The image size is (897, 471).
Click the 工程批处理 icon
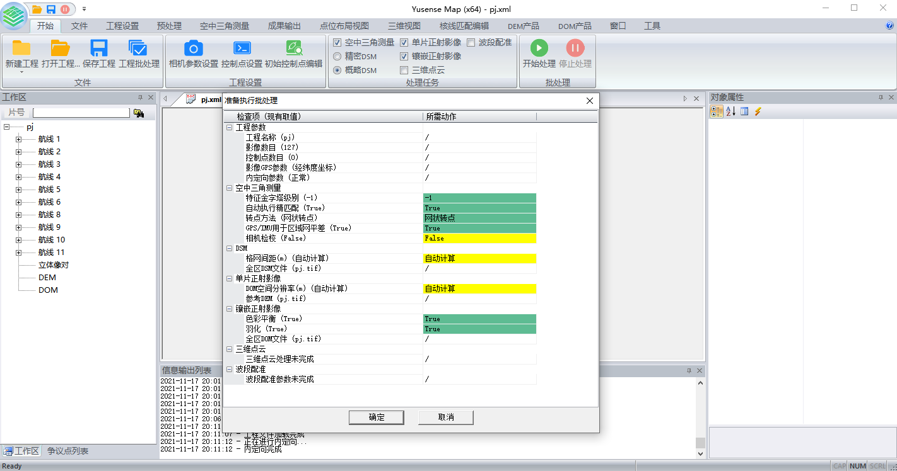138,48
